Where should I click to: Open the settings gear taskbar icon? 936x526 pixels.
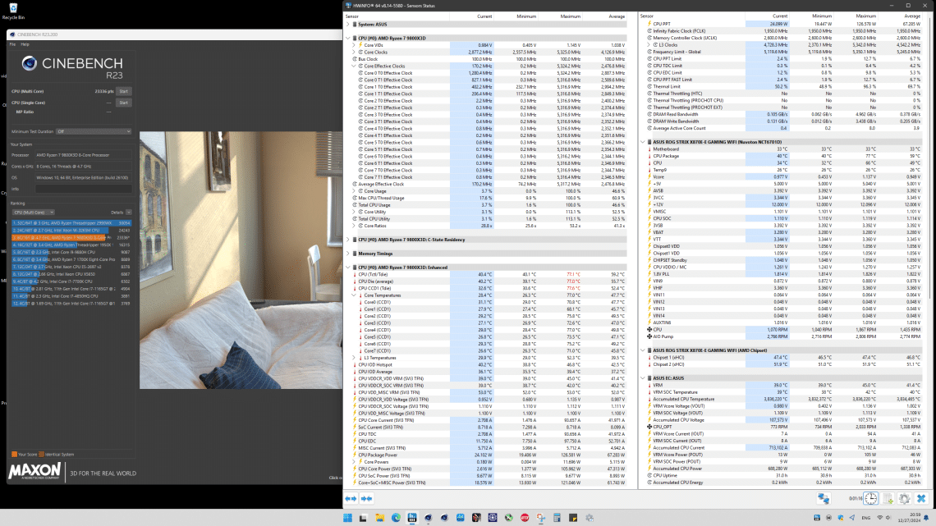click(590, 518)
